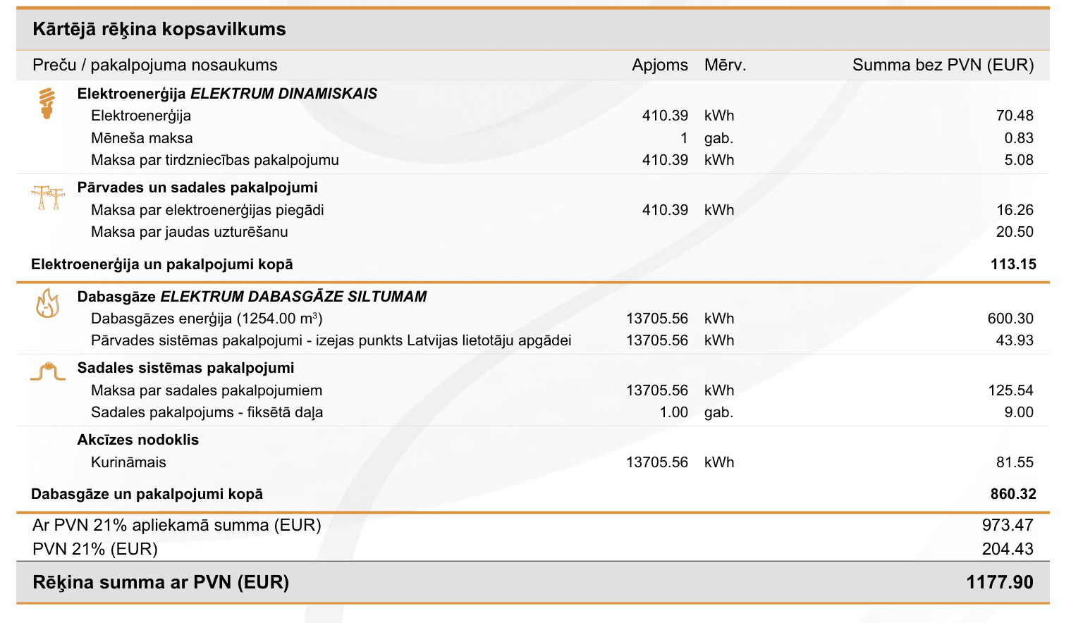Click the invoice total 1177.90

tap(999, 582)
